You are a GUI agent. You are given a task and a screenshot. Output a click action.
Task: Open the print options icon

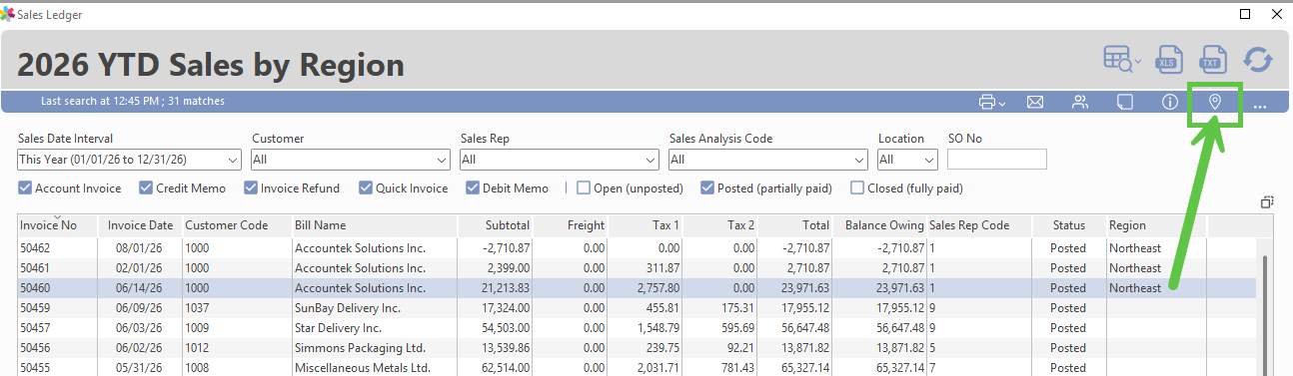coord(991,102)
